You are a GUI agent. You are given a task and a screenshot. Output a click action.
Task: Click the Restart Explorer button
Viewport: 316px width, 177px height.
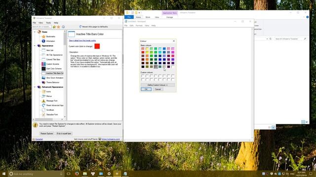tap(47, 133)
